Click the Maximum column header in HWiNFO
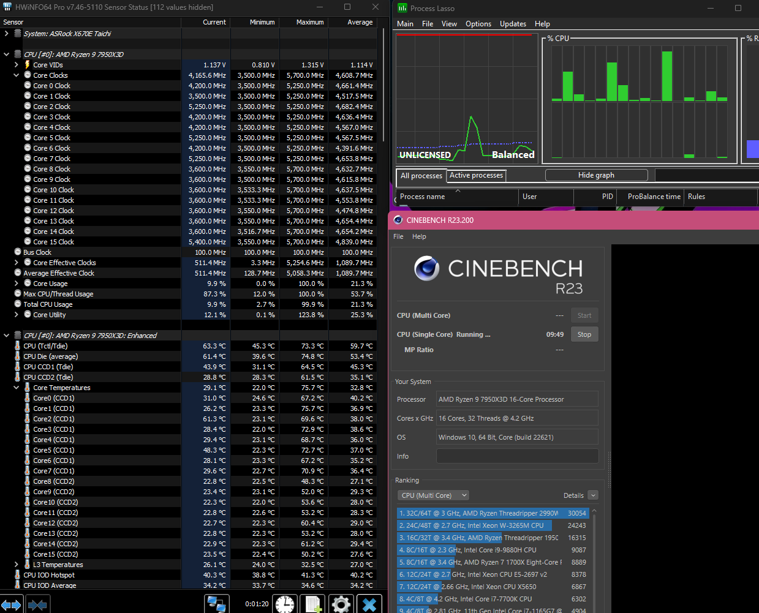Screen dimensions: 759x613 pyautogui.click(x=304, y=22)
